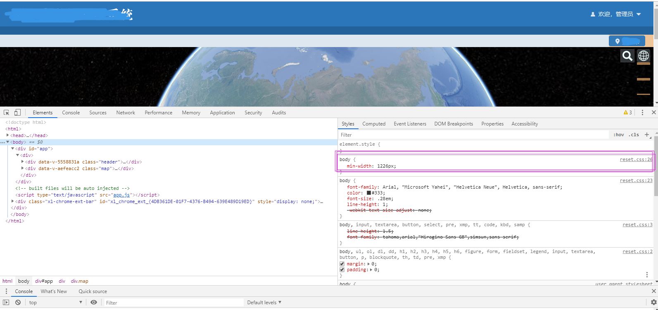Viewport: 658px width, 310px height.
Task: Expand the margin shorthand value triangle
Action: coord(369,264)
